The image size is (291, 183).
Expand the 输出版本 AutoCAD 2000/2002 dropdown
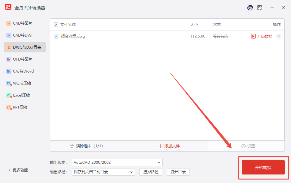117,162
